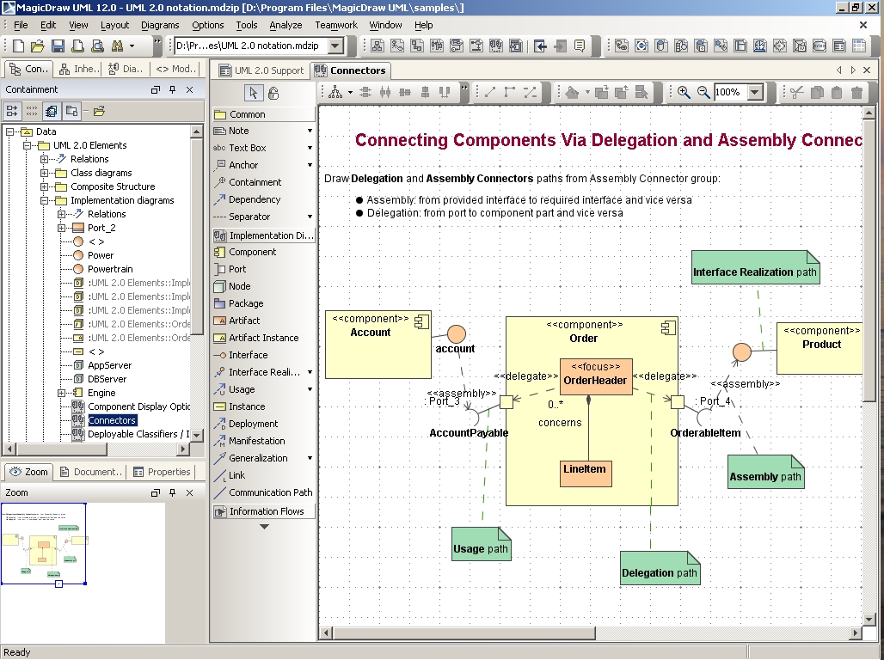Create a sequence diagram from toolbar
884x660 pixels.
(437, 46)
